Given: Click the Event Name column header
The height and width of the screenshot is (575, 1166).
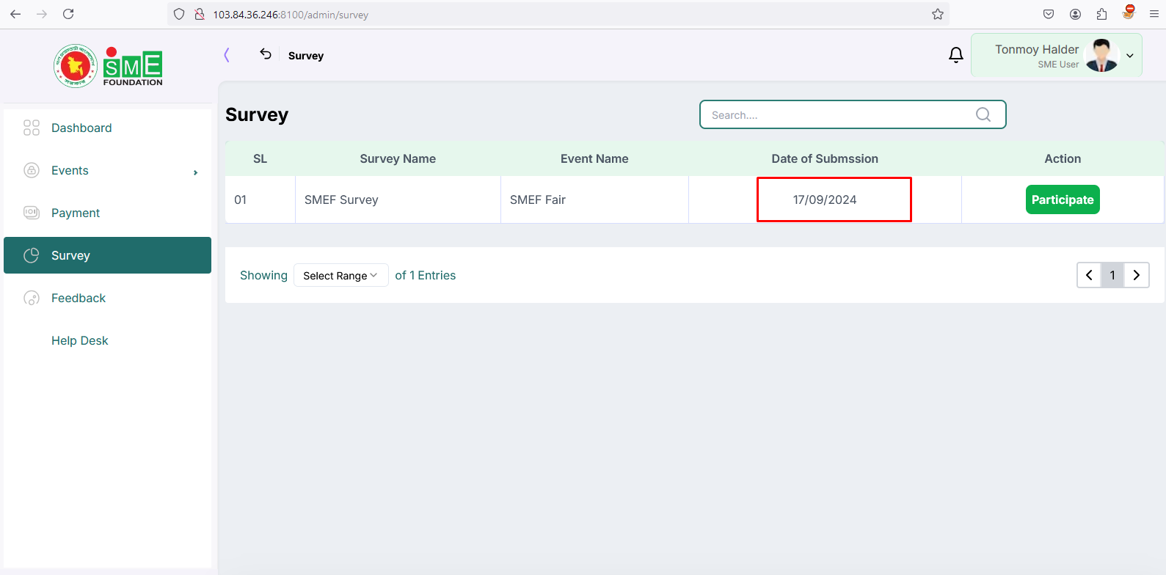Looking at the screenshot, I should (x=594, y=158).
